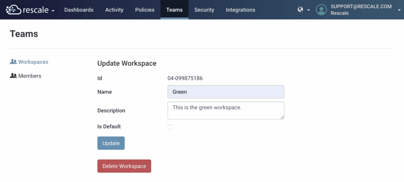Select the Teams tab in navbar
404x182 pixels.
pyautogui.click(x=174, y=10)
